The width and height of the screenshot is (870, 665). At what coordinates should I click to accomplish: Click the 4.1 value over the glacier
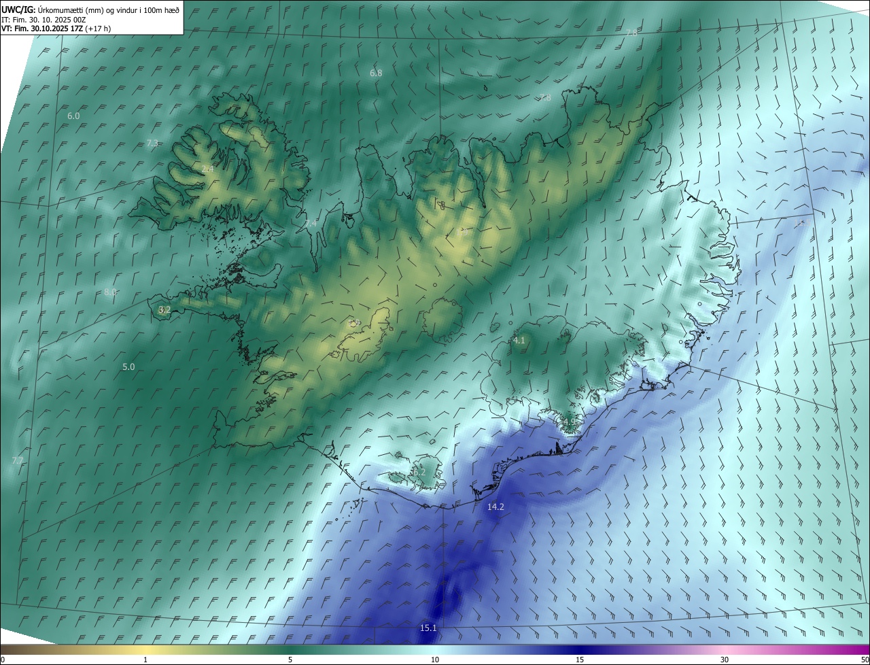point(519,340)
